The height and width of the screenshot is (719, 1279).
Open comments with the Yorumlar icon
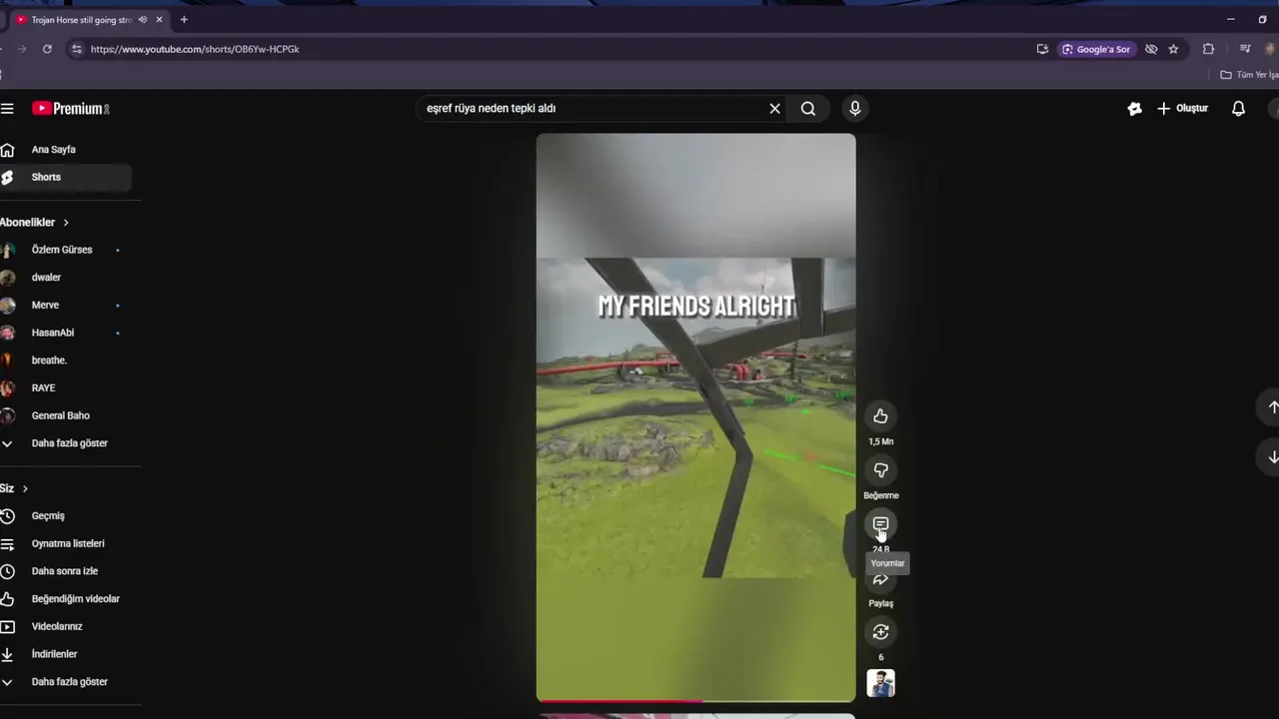(x=880, y=524)
